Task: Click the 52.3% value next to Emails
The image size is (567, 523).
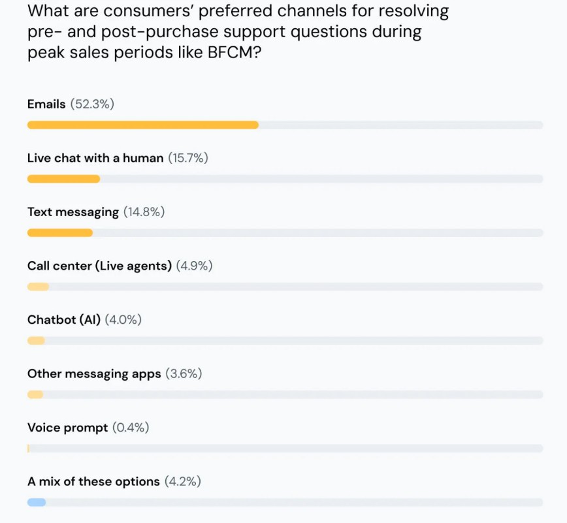Action: coord(92,104)
